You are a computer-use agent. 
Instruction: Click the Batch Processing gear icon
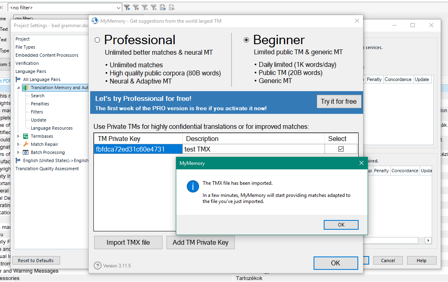click(26, 153)
